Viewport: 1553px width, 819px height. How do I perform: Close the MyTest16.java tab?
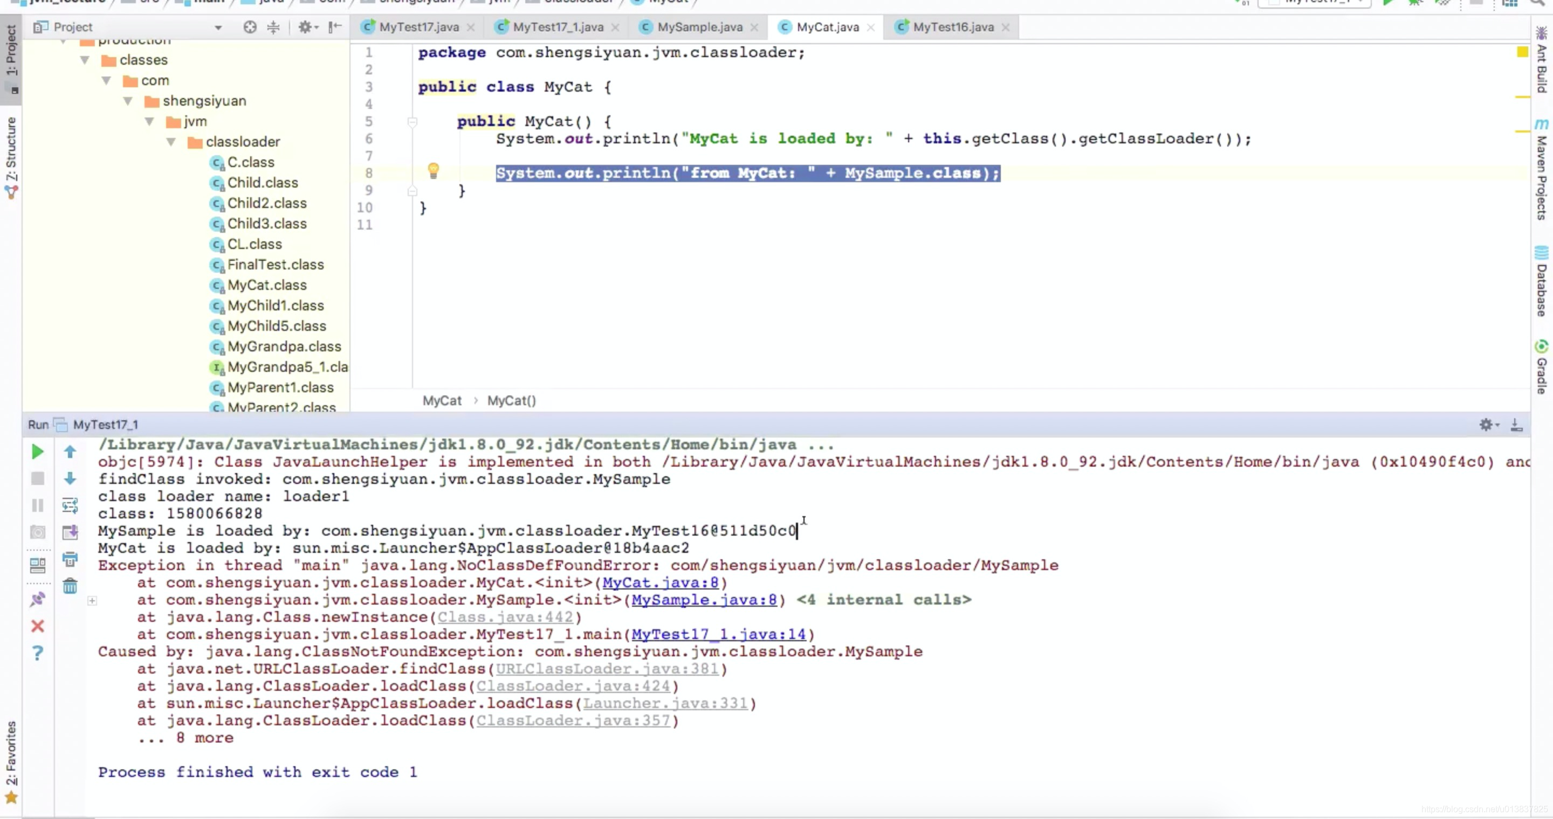point(1006,27)
